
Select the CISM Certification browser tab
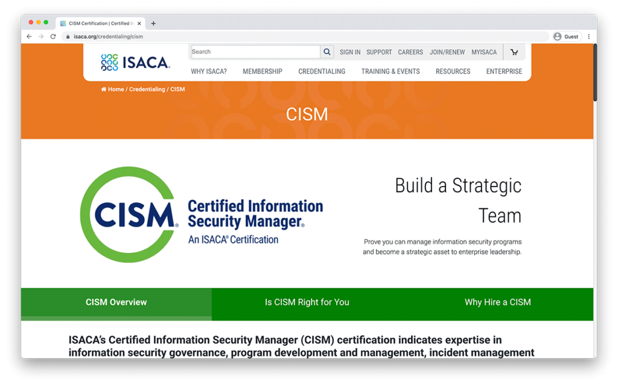(101, 23)
